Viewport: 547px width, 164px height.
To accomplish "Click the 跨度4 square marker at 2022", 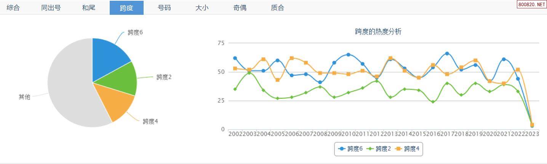I will [518, 69].
